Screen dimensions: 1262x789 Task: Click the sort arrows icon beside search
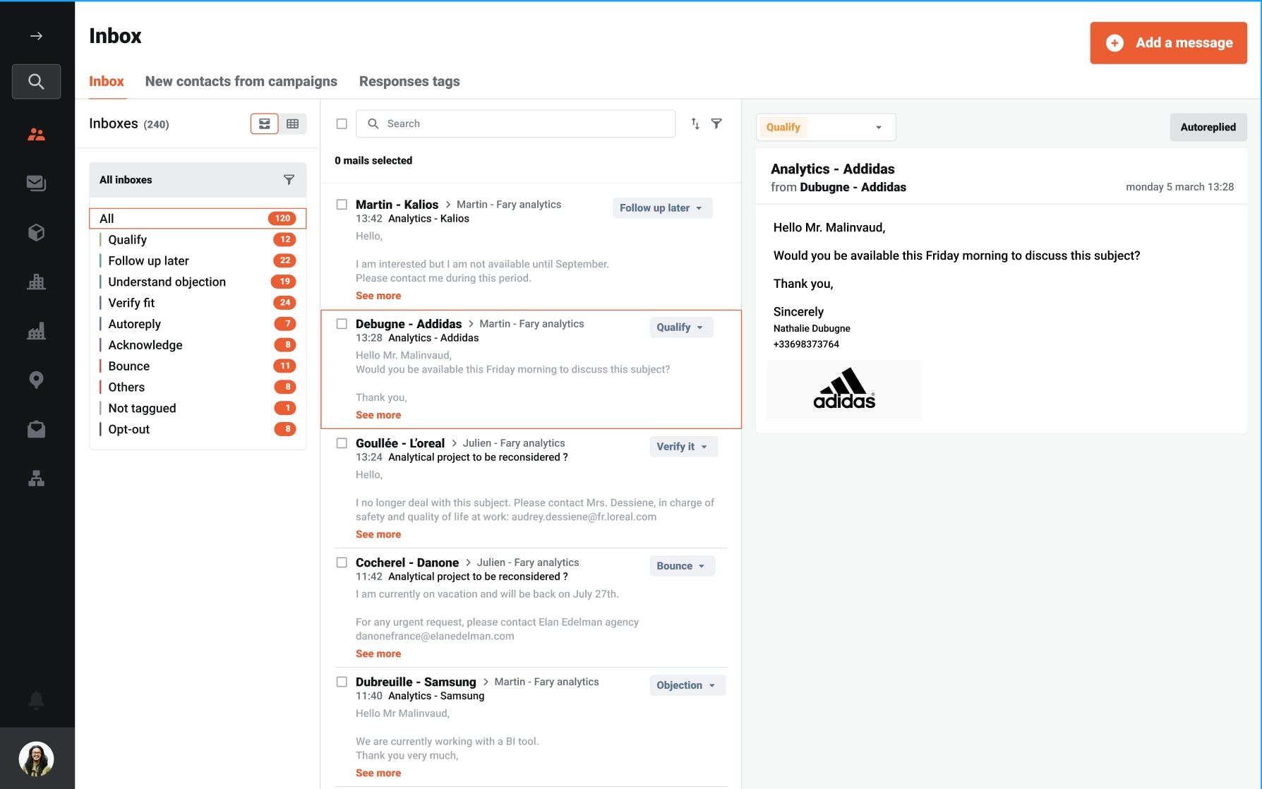pos(695,124)
